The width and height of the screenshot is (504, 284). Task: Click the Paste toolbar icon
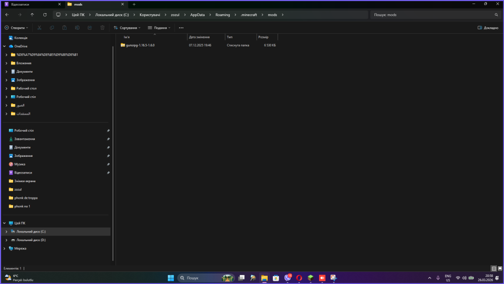pyautogui.click(x=65, y=28)
